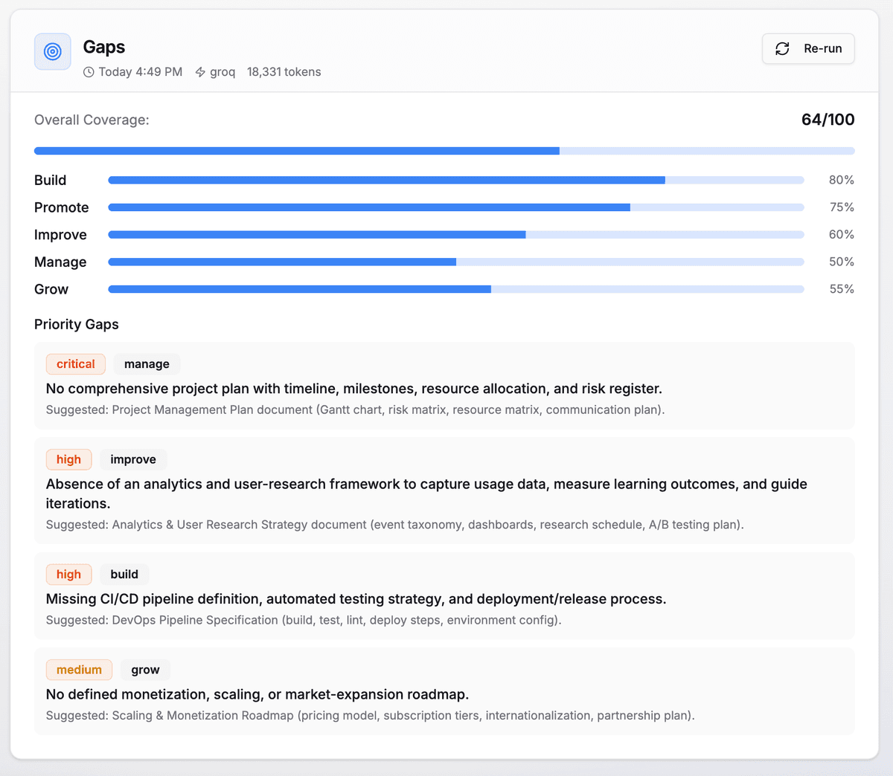The height and width of the screenshot is (776, 893).
Task: Click the medium severity badge
Action: point(79,670)
